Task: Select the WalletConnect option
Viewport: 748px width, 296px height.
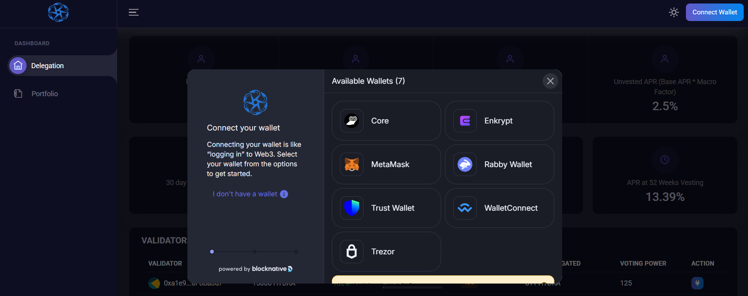Action: click(x=499, y=208)
